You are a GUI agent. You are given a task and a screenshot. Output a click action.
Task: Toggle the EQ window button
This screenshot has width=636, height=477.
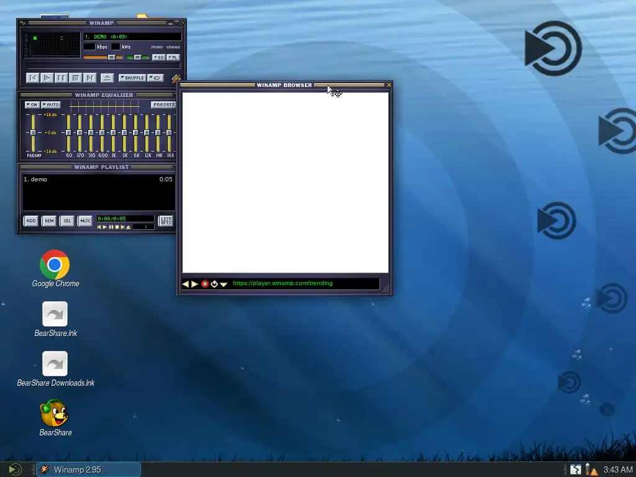click(158, 57)
